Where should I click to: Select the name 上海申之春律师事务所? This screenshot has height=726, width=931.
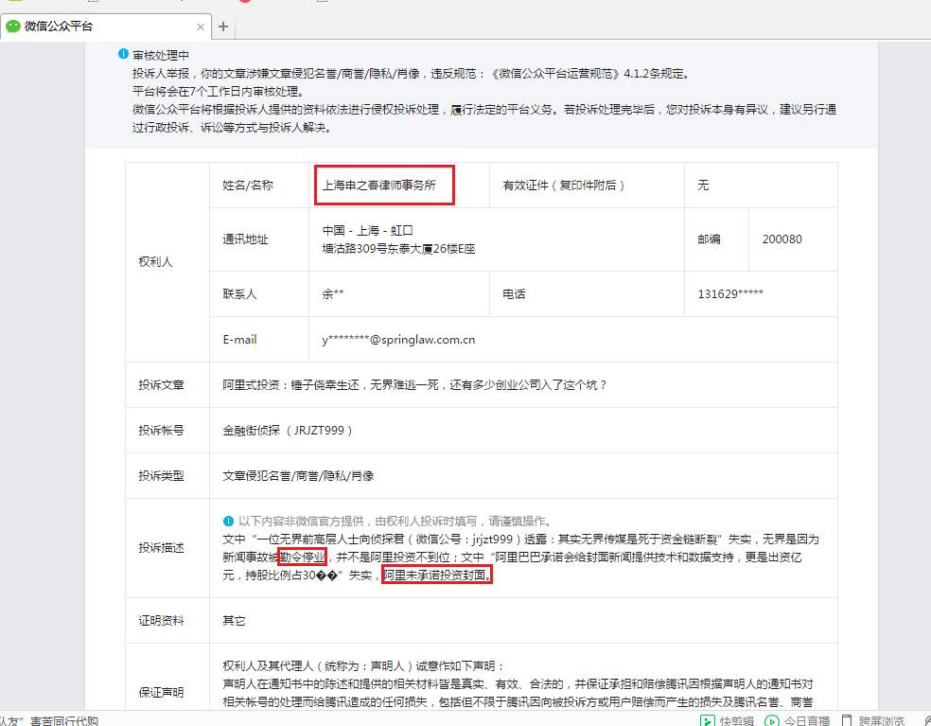coord(378,186)
